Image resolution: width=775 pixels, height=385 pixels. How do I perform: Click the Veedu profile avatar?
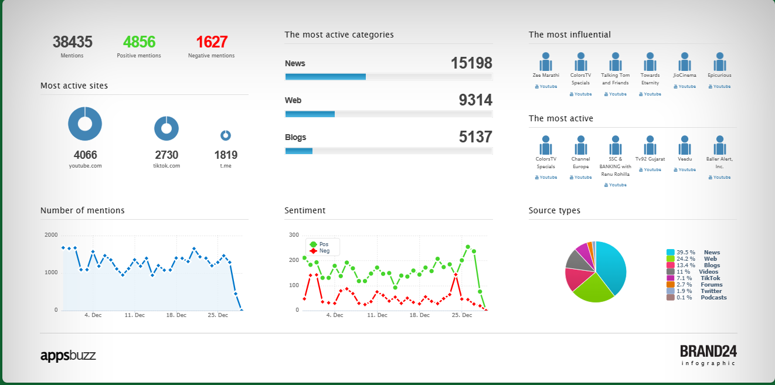(685, 145)
